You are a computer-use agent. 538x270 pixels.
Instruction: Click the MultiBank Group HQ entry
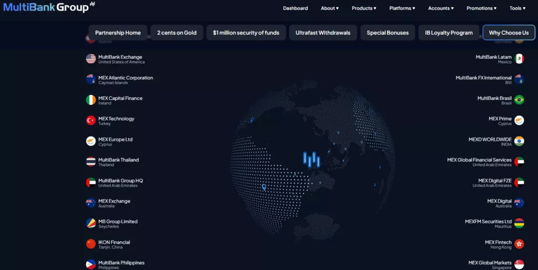coord(121,182)
